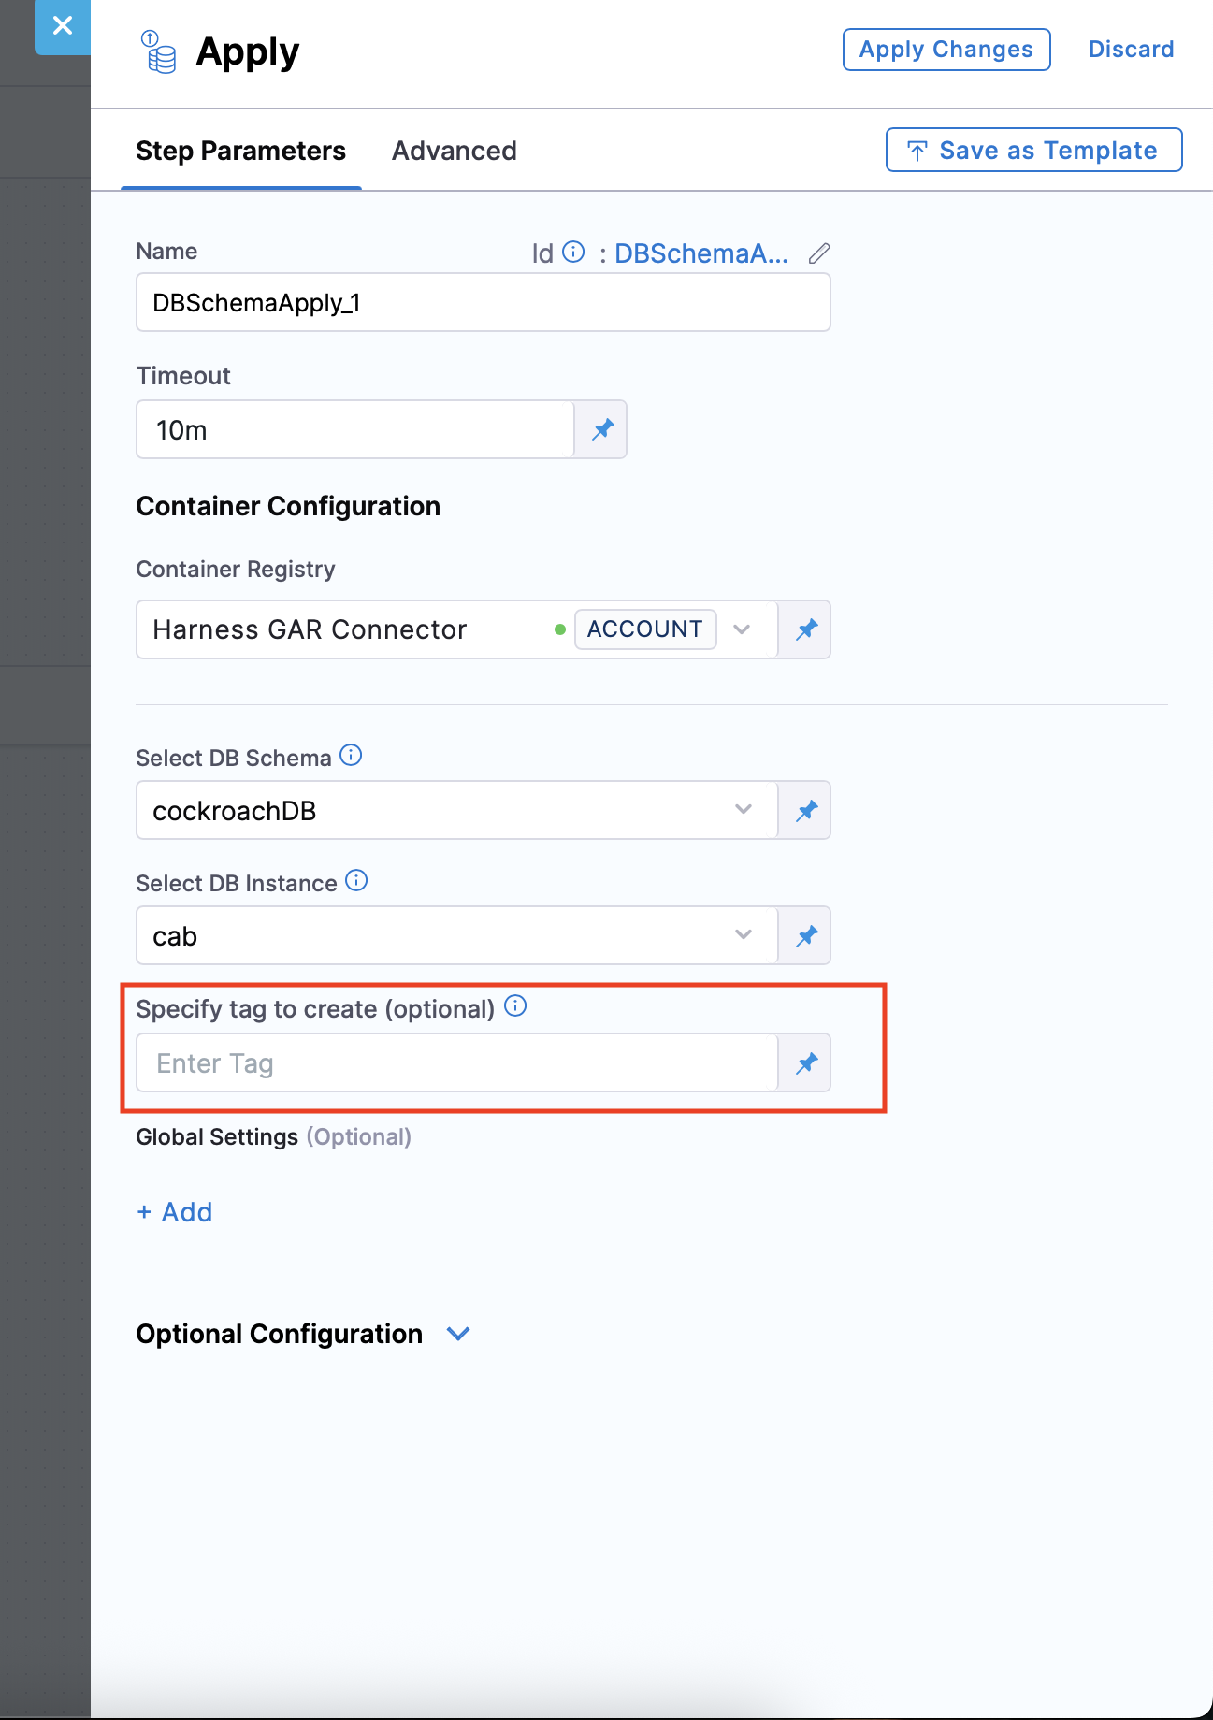Click the pin icon beside Container Registry
The height and width of the screenshot is (1720, 1213).
click(806, 630)
